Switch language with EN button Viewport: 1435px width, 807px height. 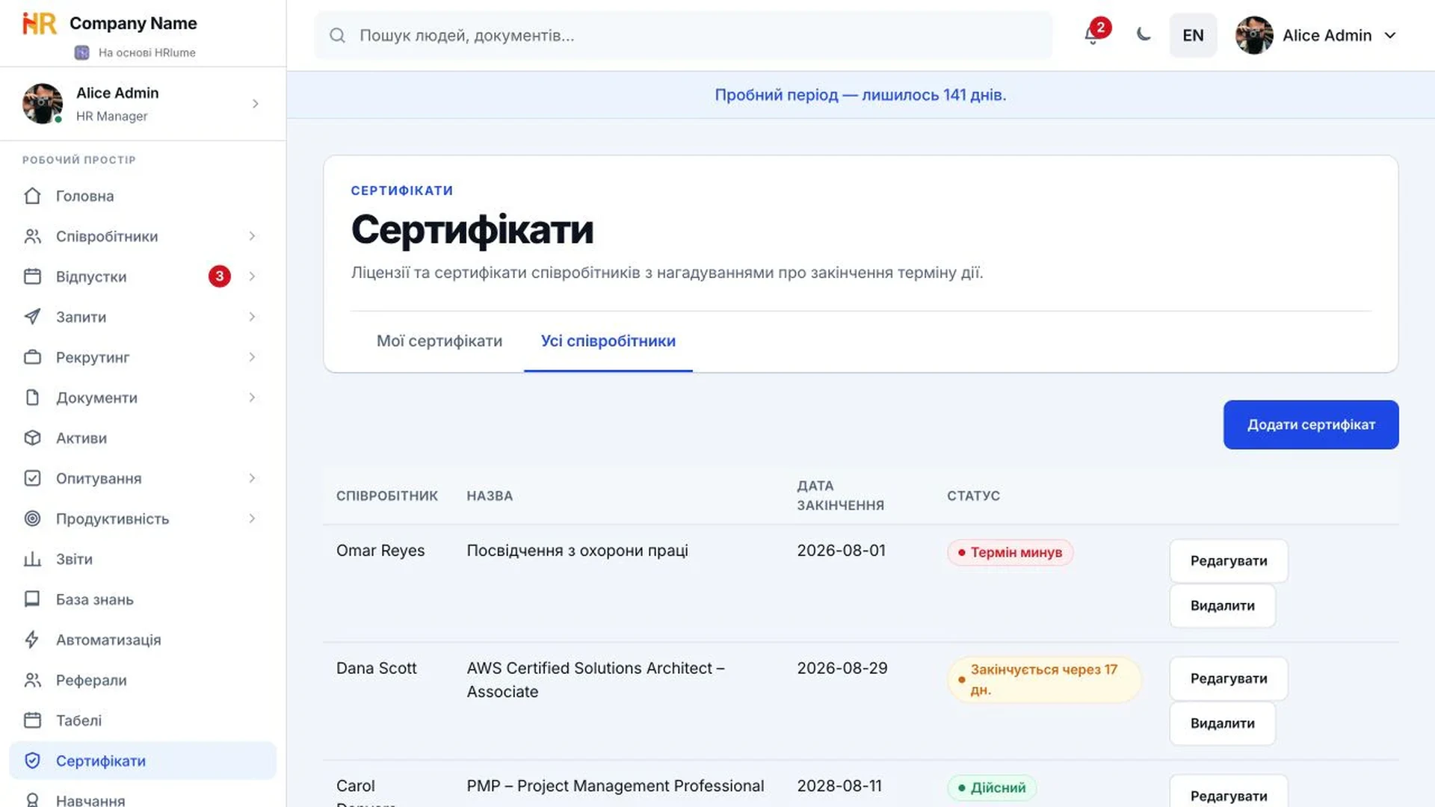click(1193, 35)
